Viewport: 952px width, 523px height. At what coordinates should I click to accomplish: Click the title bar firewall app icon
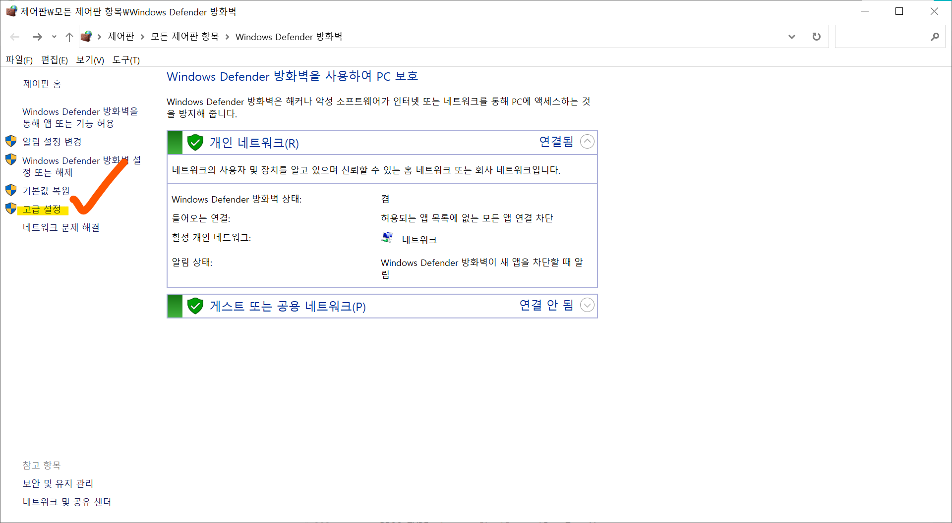pyautogui.click(x=11, y=11)
